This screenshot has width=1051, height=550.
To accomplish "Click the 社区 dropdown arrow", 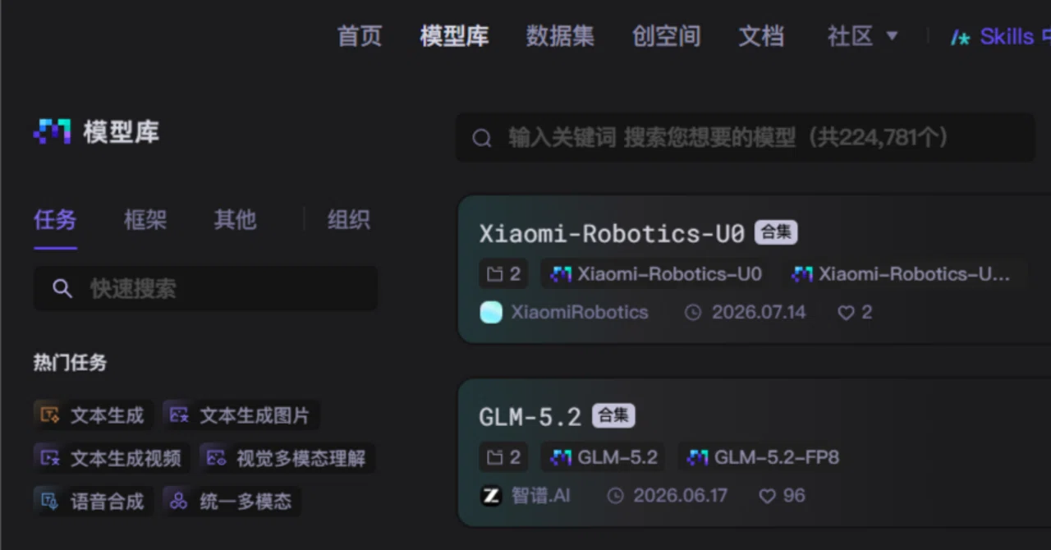I will [x=892, y=36].
